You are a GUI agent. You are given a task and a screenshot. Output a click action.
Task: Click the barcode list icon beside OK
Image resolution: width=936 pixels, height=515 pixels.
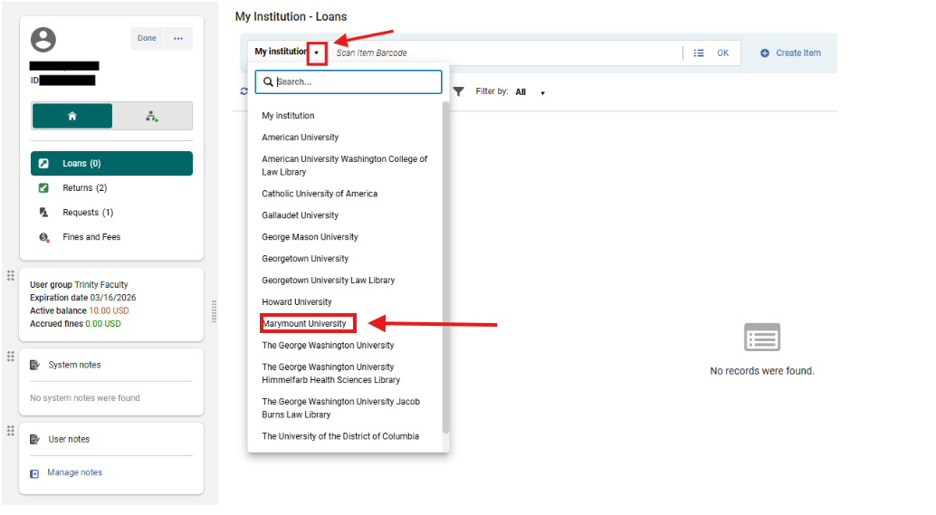tap(698, 53)
